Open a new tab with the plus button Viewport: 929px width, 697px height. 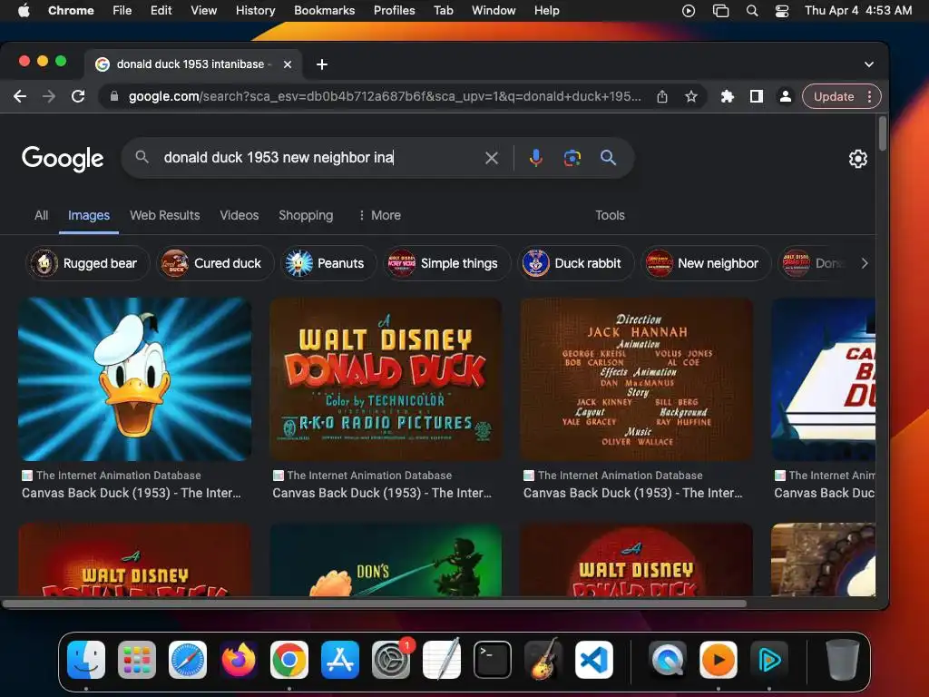[x=322, y=64]
